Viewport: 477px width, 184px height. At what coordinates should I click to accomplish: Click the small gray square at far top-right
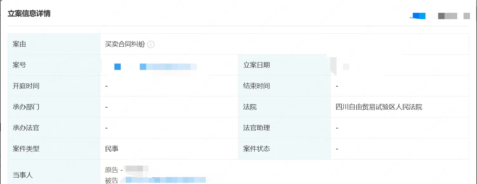coord(467,16)
